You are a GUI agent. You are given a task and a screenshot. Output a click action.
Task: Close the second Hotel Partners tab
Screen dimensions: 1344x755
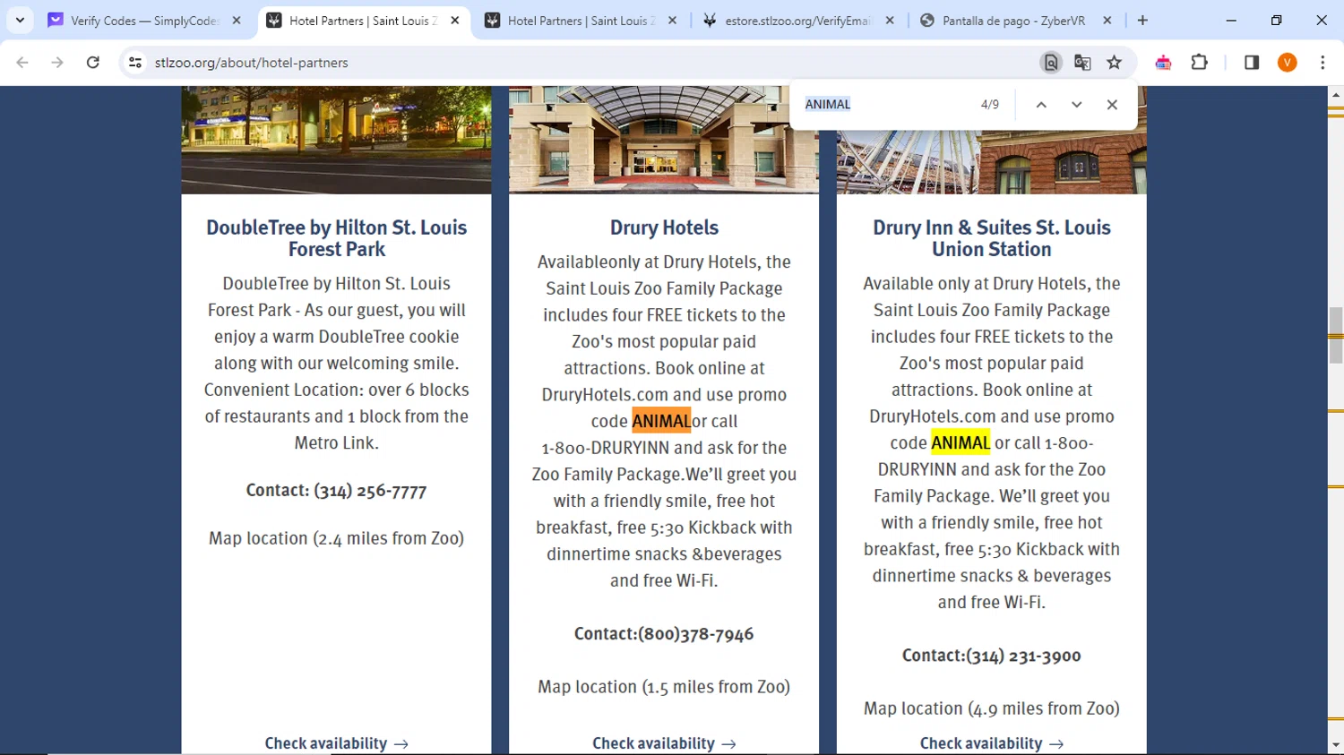[x=673, y=20]
